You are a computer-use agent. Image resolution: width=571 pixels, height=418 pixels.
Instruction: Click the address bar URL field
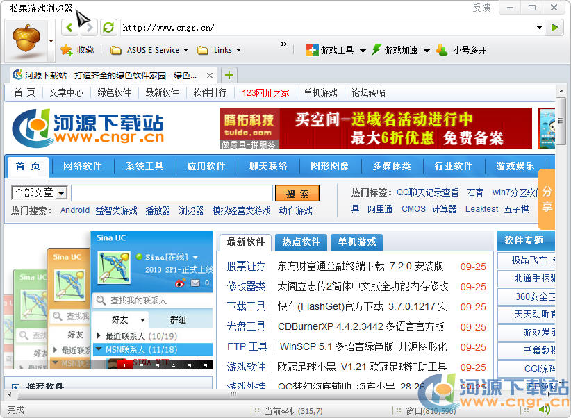point(328,27)
